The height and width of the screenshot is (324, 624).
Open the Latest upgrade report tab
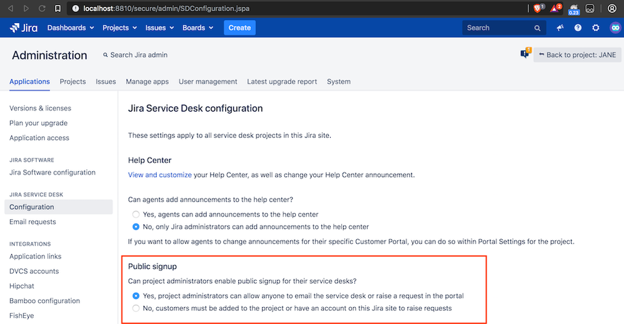(x=282, y=82)
